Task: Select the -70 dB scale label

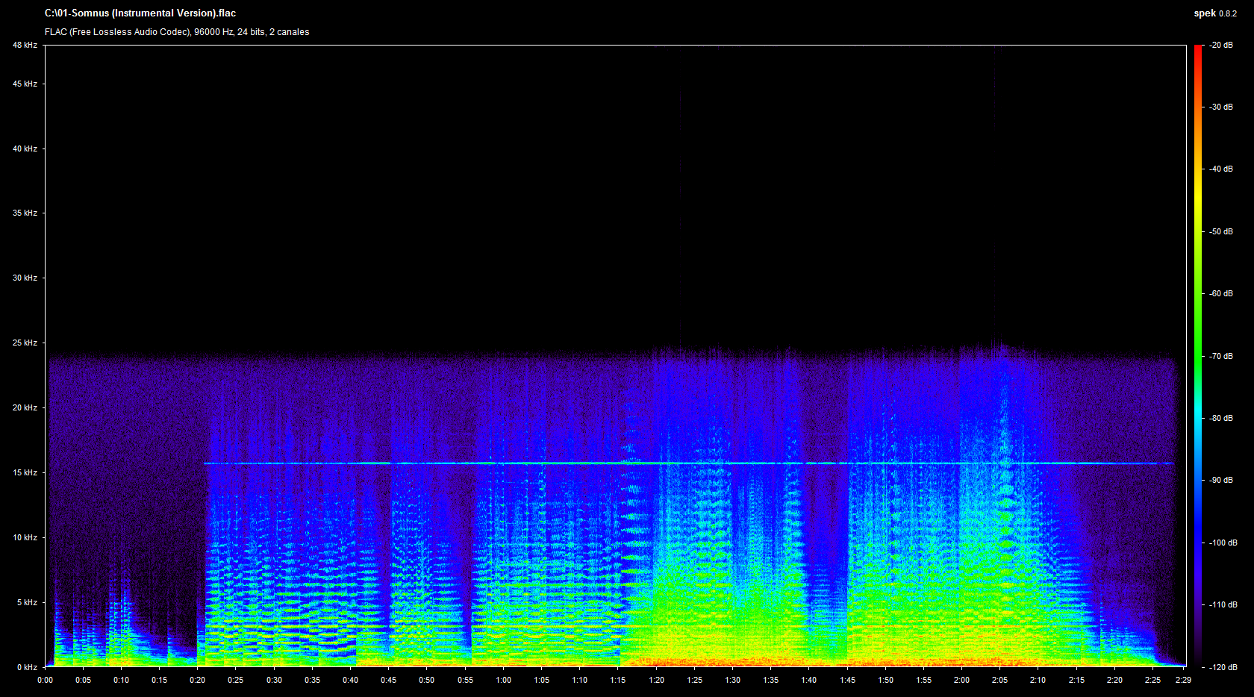Action: click(1221, 356)
